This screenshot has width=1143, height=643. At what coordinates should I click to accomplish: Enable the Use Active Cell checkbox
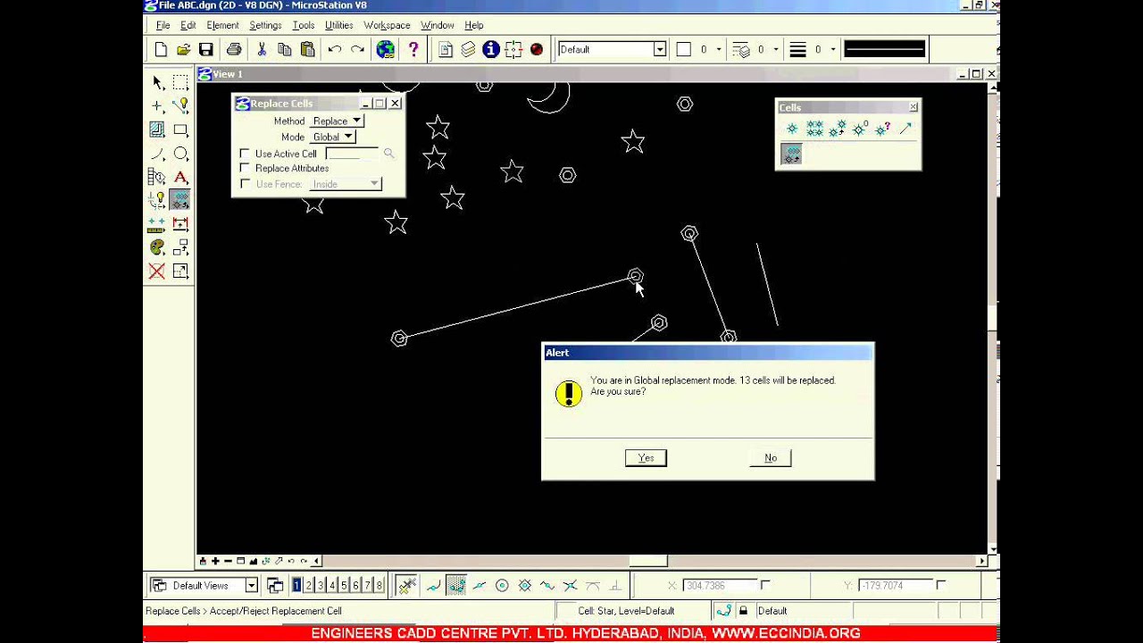point(245,154)
